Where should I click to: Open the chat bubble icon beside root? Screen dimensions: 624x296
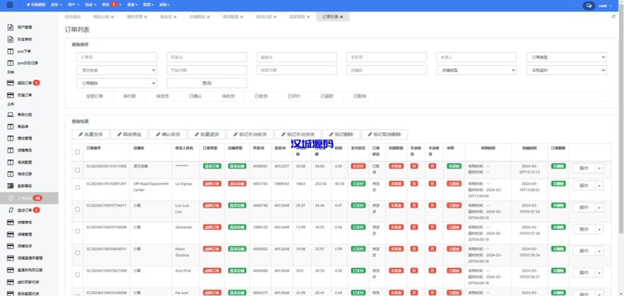(x=589, y=5)
